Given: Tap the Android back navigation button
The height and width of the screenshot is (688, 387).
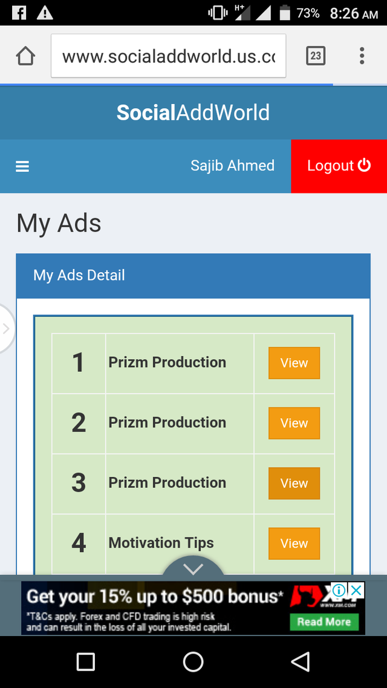Looking at the screenshot, I should click(x=301, y=661).
